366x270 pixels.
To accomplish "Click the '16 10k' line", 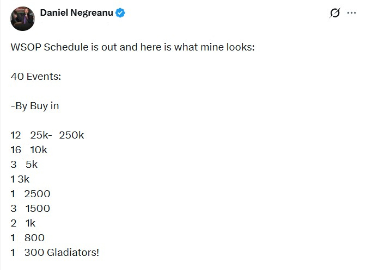I will pos(29,150).
